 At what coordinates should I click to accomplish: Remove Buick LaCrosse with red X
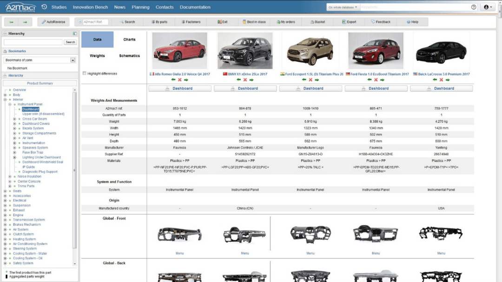click(441, 80)
